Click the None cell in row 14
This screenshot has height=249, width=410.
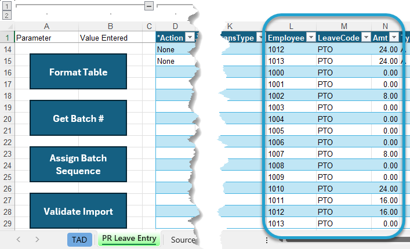pos(175,49)
